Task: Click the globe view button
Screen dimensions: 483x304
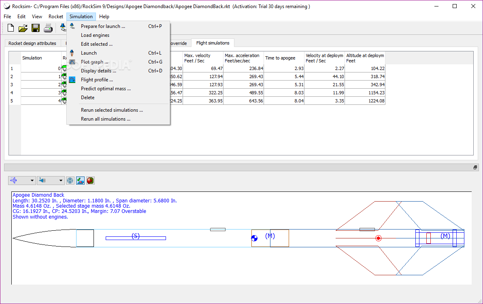Action: tap(70, 181)
